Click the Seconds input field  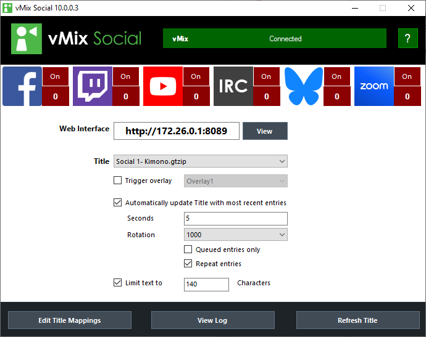[x=235, y=219]
